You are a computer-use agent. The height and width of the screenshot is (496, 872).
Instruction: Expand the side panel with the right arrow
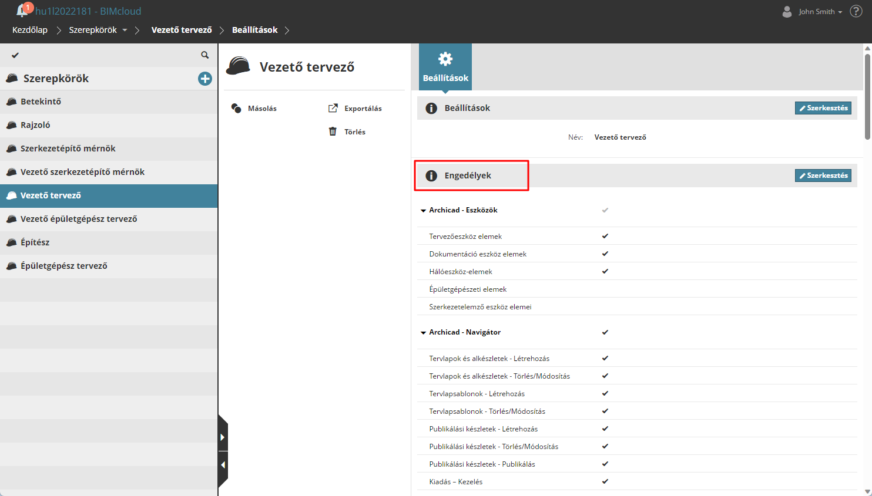[223, 437]
